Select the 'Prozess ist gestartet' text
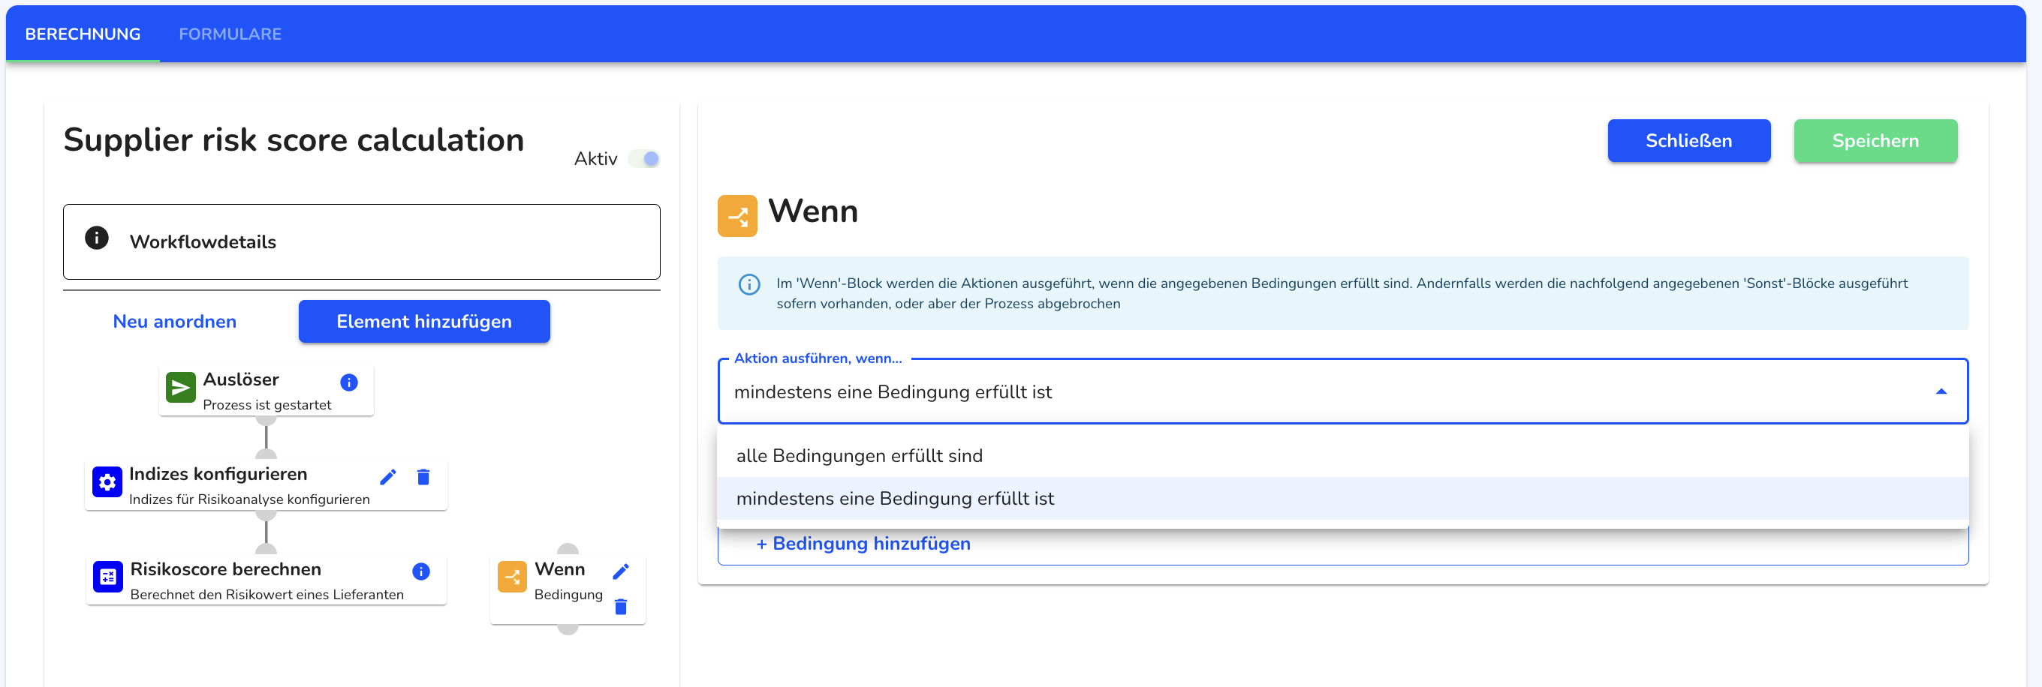The width and height of the screenshot is (2042, 687). (267, 405)
